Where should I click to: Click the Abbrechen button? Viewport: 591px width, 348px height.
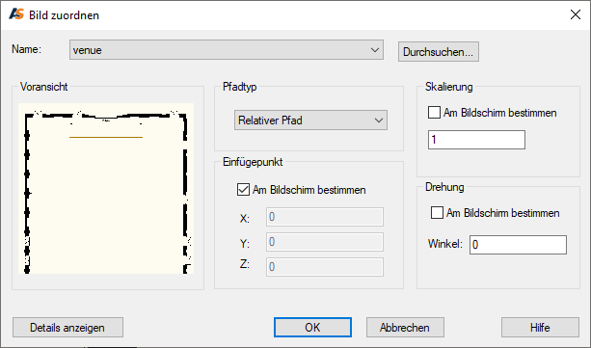click(x=405, y=327)
